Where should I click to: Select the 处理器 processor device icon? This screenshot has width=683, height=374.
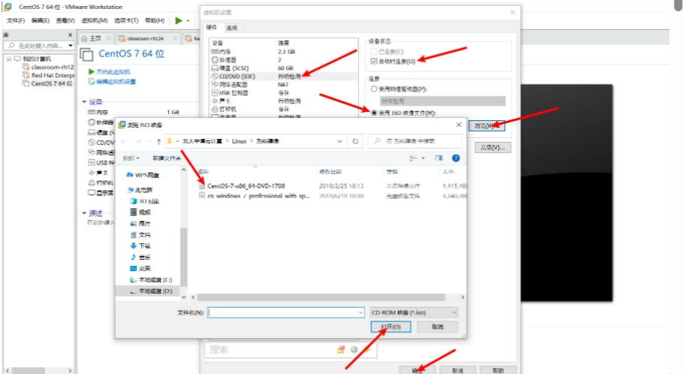click(x=215, y=60)
